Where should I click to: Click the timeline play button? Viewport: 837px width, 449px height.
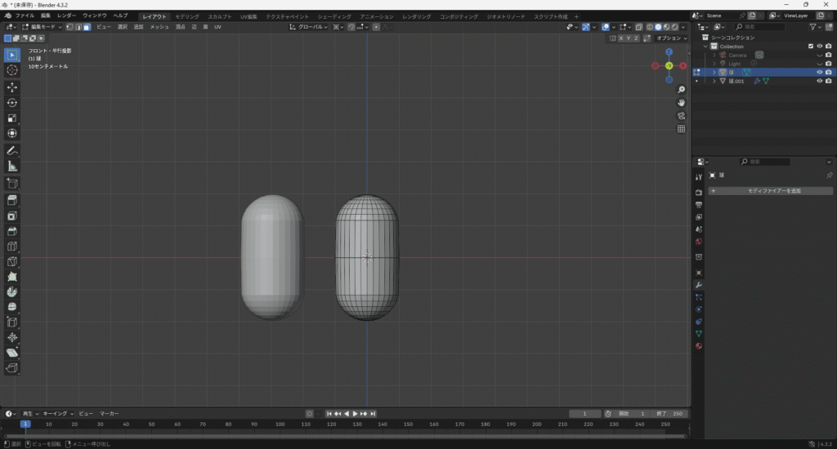[355, 413]
